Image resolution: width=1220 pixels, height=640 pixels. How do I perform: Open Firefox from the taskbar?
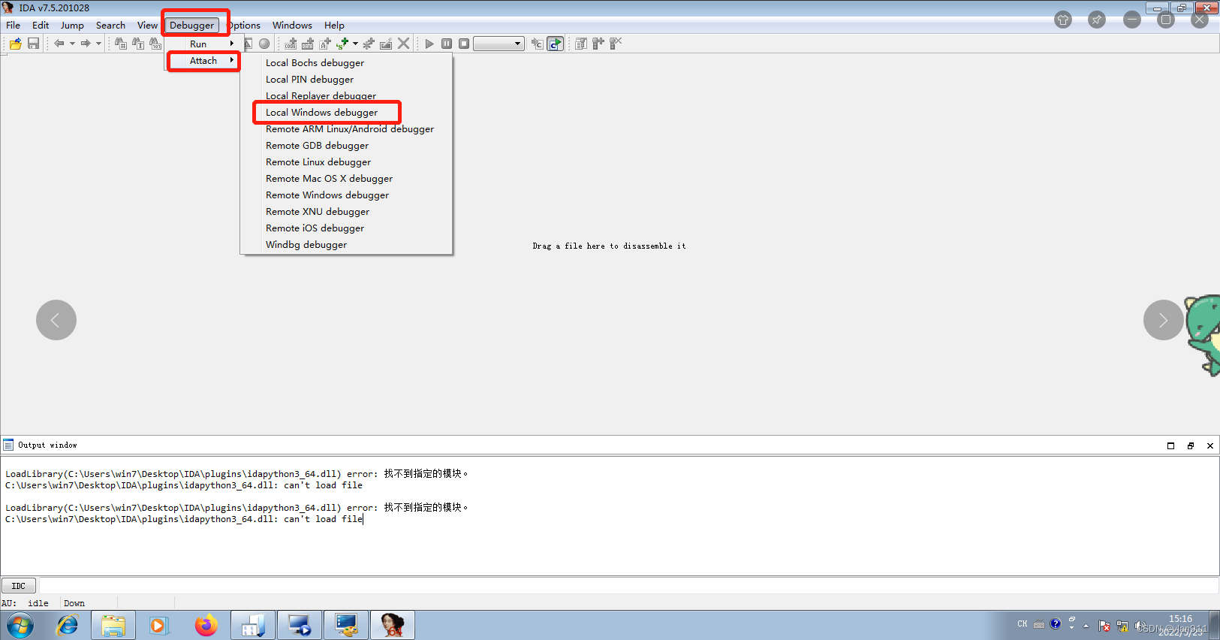[x=206, y=625]
